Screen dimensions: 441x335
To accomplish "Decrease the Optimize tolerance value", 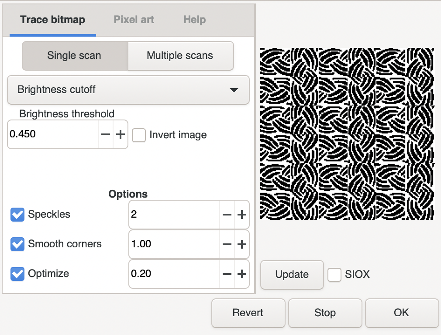I will (x=227, y=274).
